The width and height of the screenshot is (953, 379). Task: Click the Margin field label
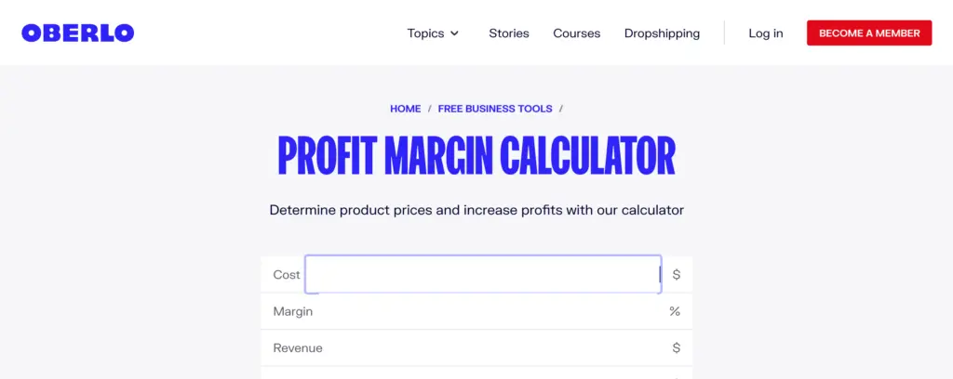tap(293, 312)
